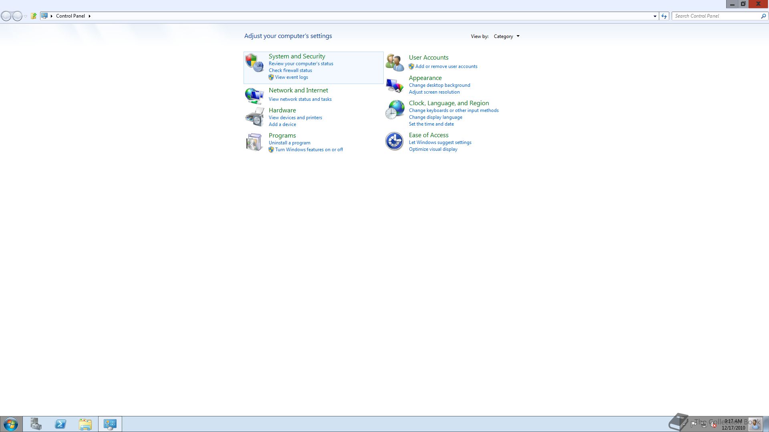The image size is (769, 432).
Task: Open the Hardware printer icon
Action: (x=254, y=117)
